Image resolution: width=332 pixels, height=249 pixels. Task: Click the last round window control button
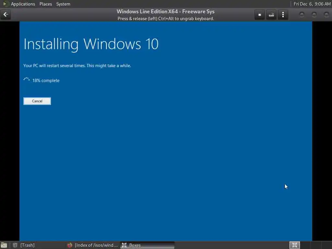tap(326, 15)
